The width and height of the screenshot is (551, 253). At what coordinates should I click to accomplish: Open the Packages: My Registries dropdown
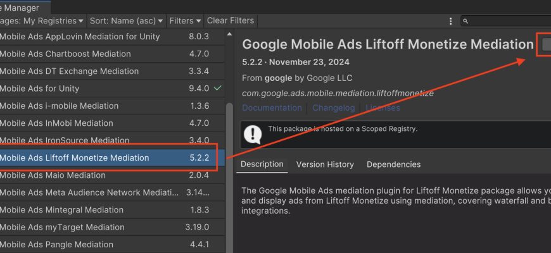pyautogui.click(x=42, y=21)
